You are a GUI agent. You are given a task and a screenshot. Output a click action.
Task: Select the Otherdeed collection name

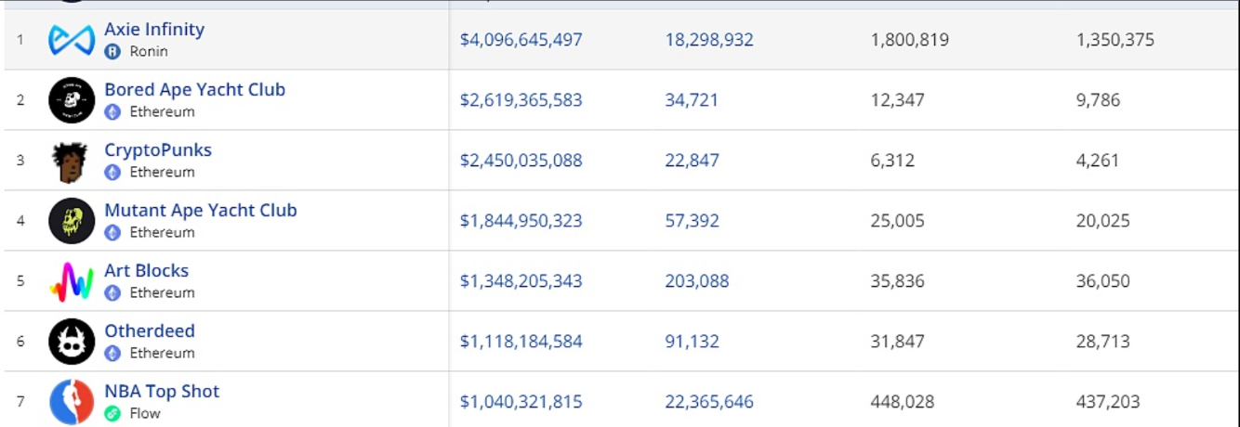(x=150, y=331)
